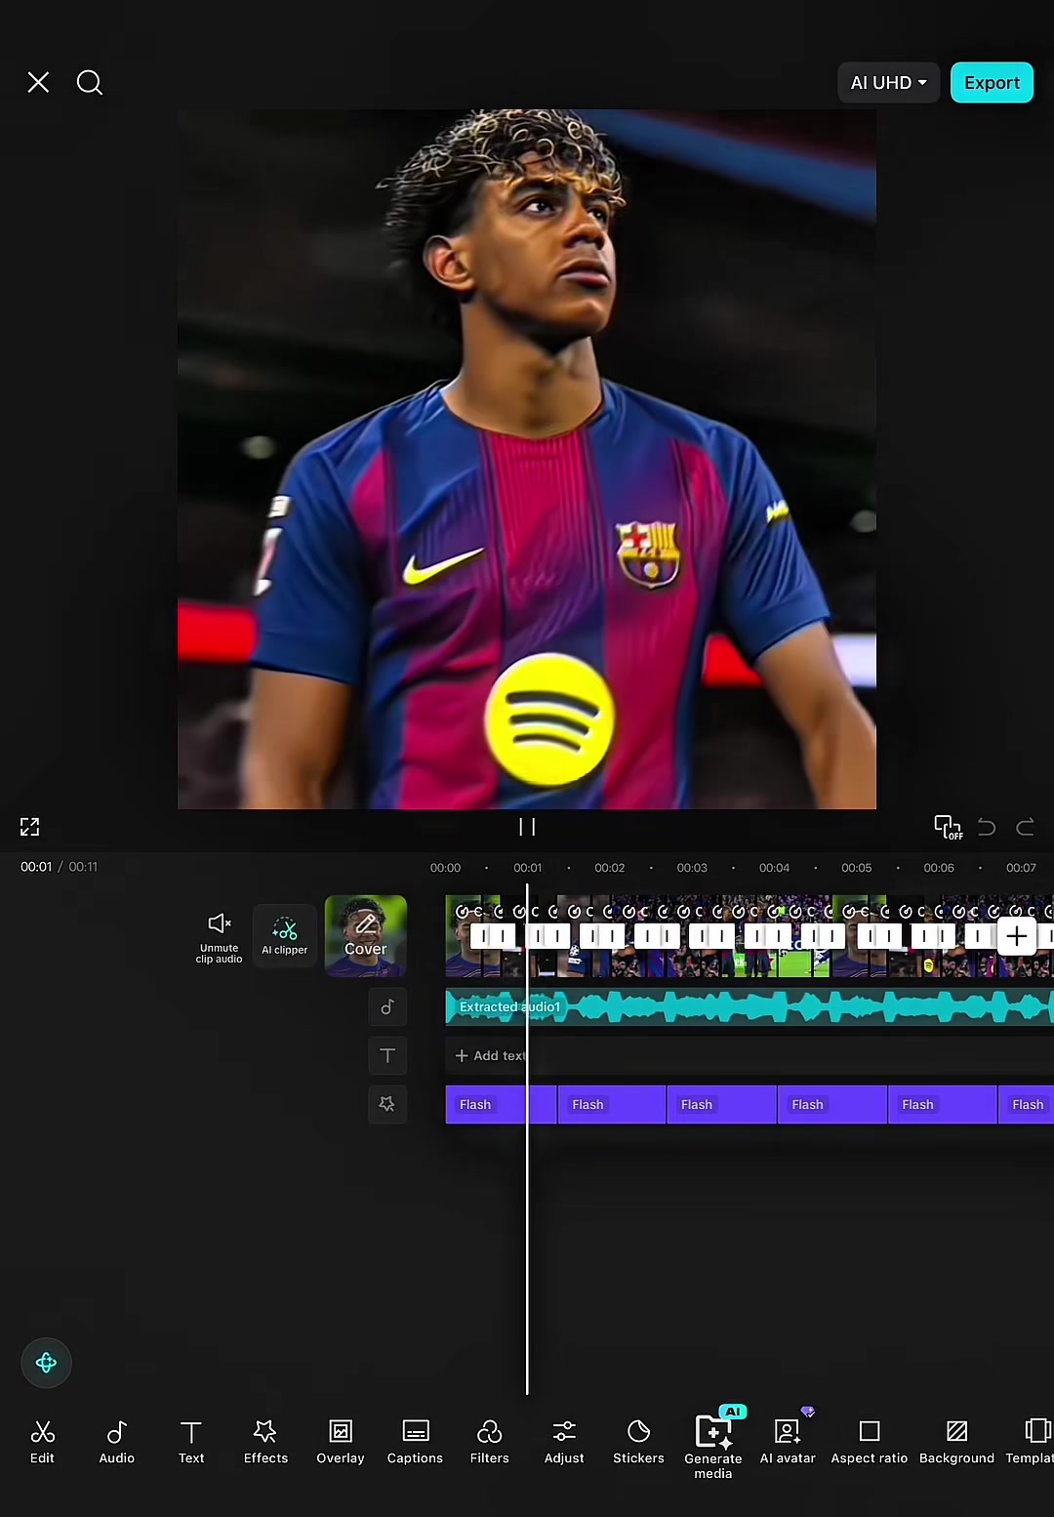Jump to the 00:00 timeline mark
This screenshot has width=1054, height=1517.
click(445, 868)
